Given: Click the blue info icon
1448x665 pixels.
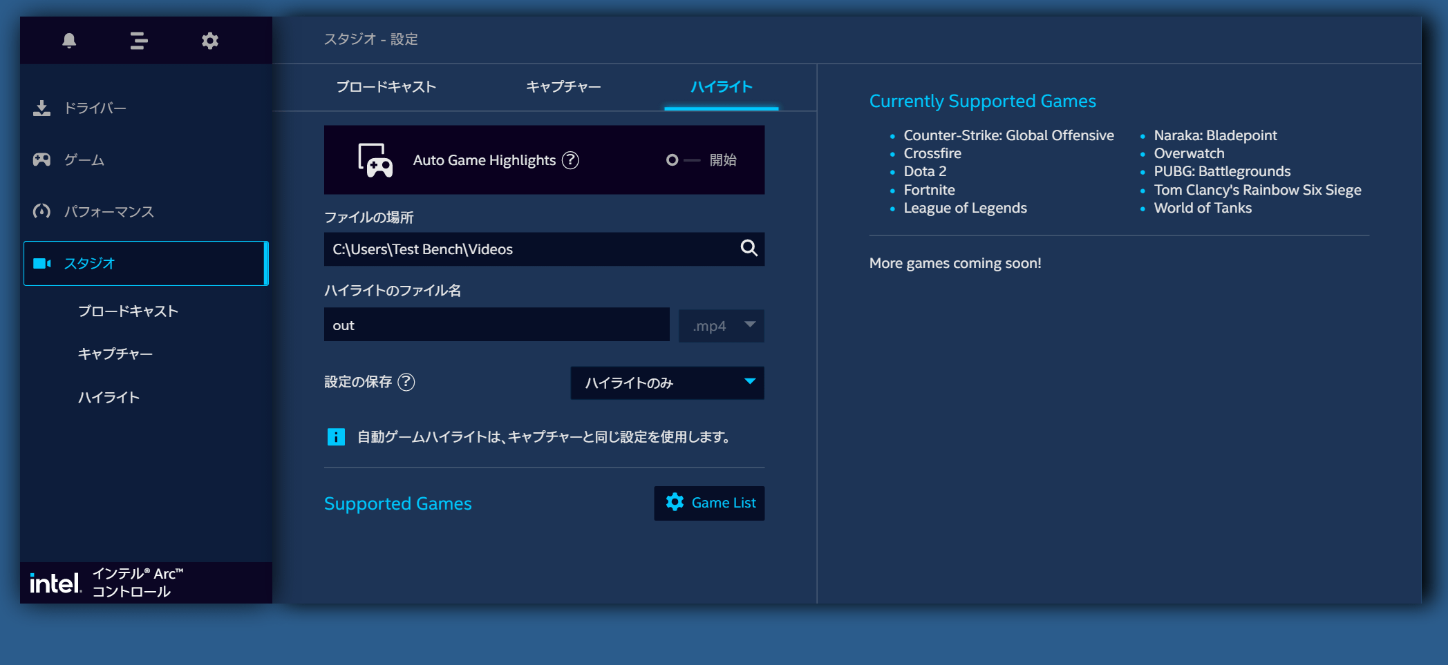Looking at the screenshot, I should click(x=336, y=437).
